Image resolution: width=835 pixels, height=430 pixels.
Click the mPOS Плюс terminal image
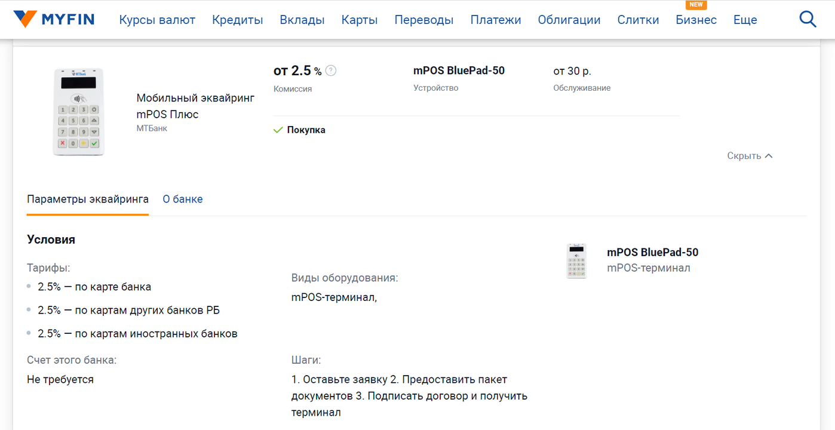pos(79,112)
